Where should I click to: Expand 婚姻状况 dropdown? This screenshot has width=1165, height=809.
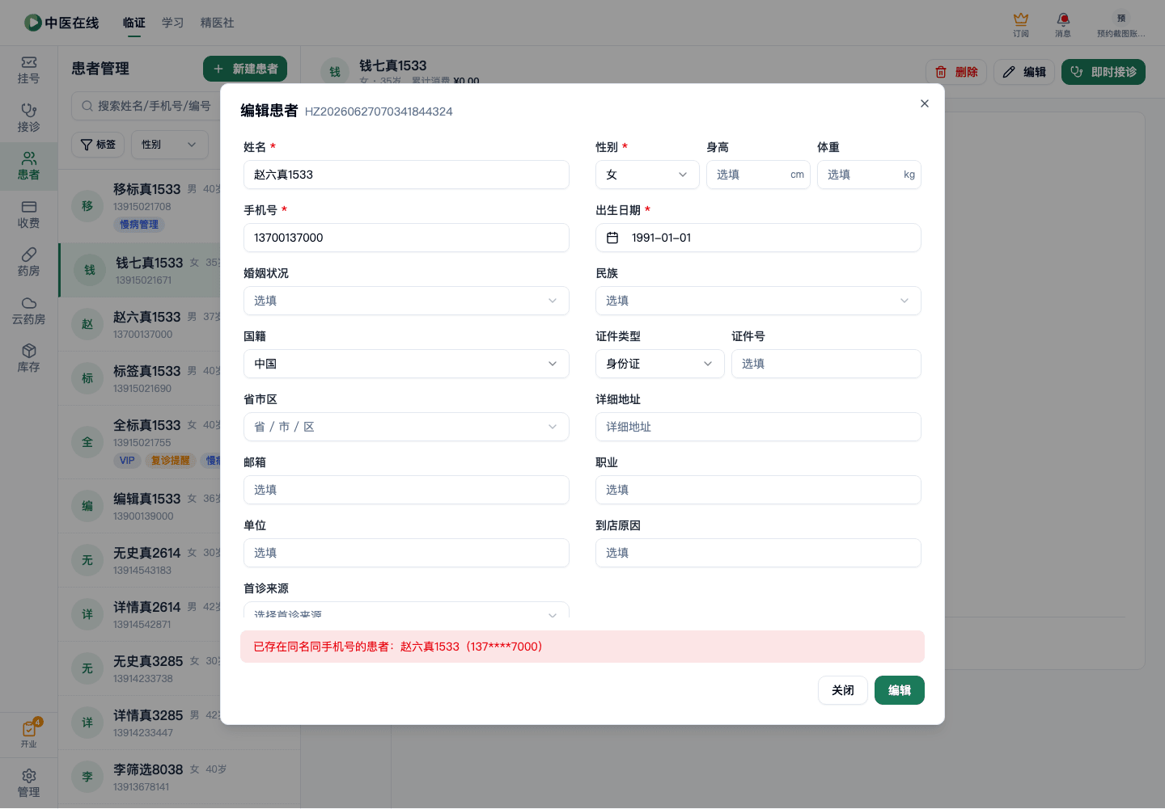coord(406,301)
